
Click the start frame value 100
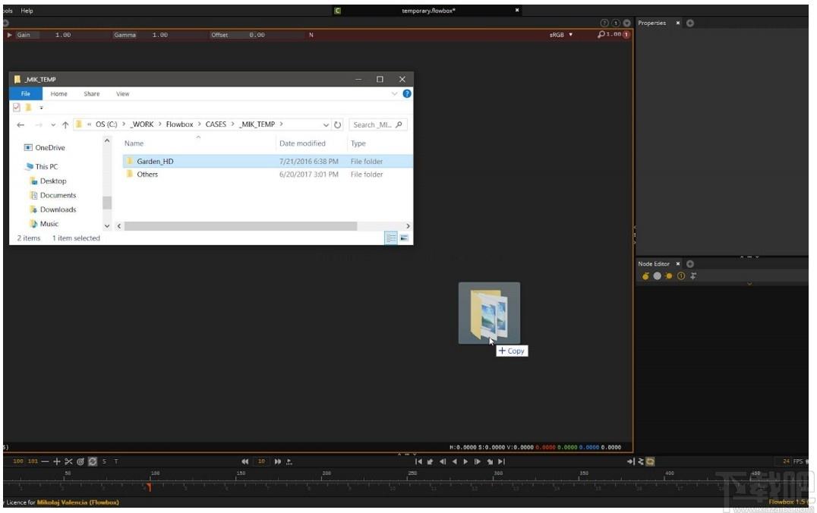[18, 461]
